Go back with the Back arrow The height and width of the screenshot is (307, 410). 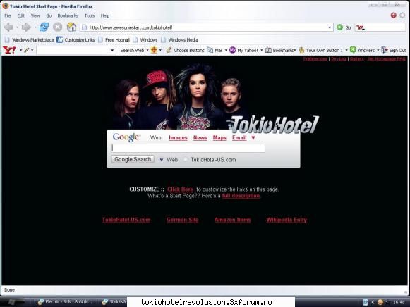pos(8,27)
